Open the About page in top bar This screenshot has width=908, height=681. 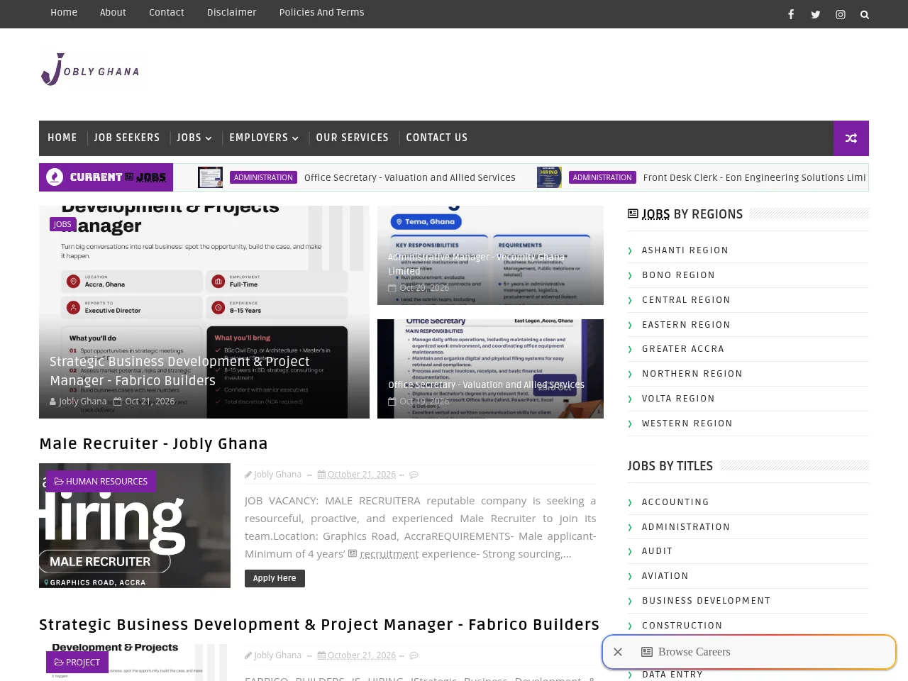[113, 12]
